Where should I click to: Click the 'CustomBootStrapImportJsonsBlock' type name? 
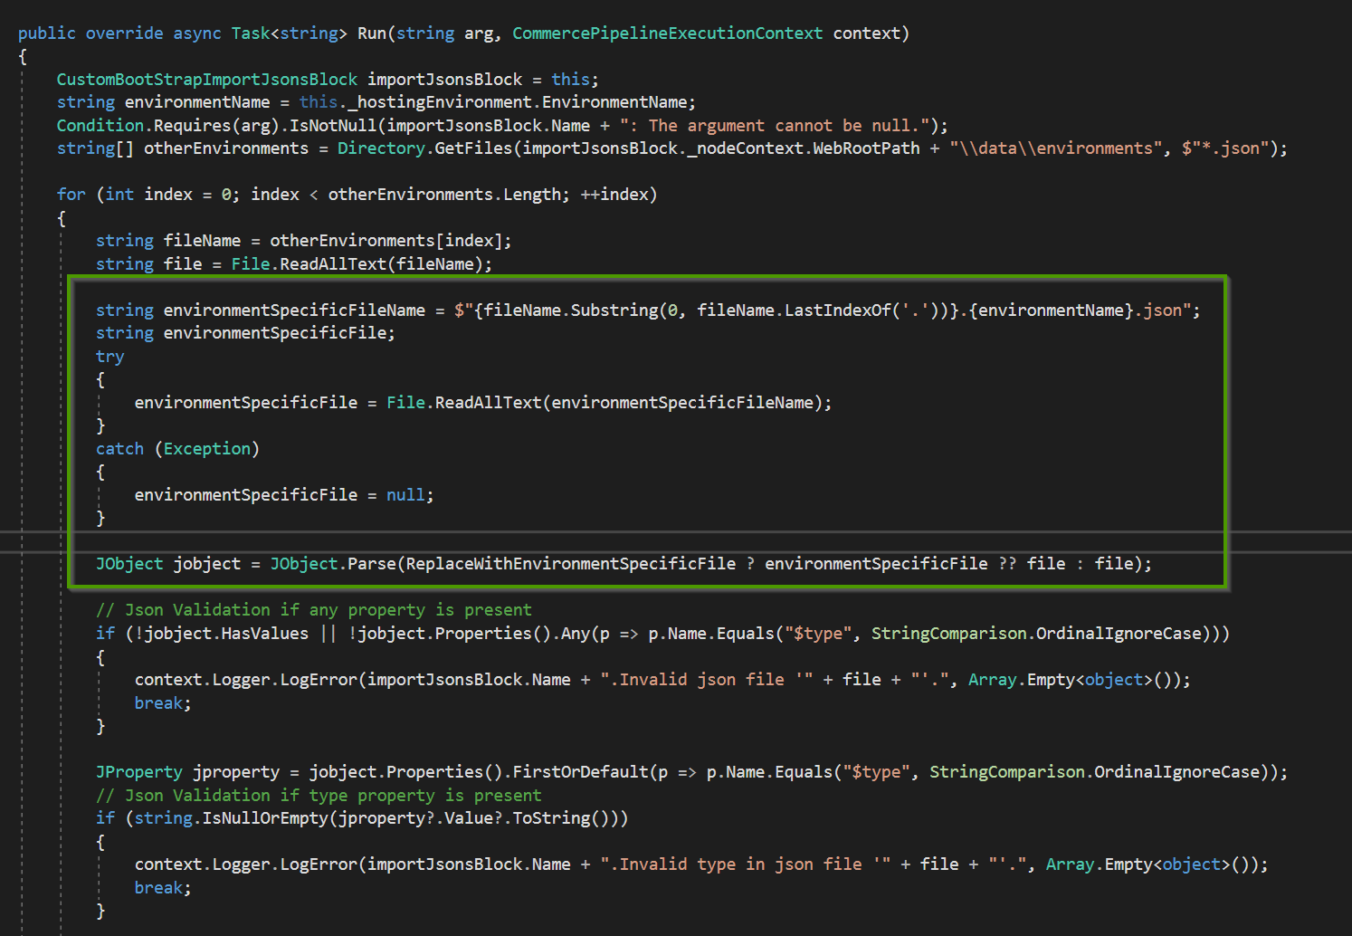(207, 80)
